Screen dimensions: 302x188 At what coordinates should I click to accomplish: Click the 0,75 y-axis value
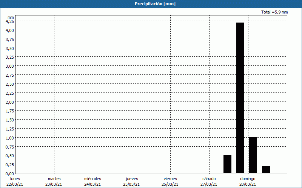point(10,147)
